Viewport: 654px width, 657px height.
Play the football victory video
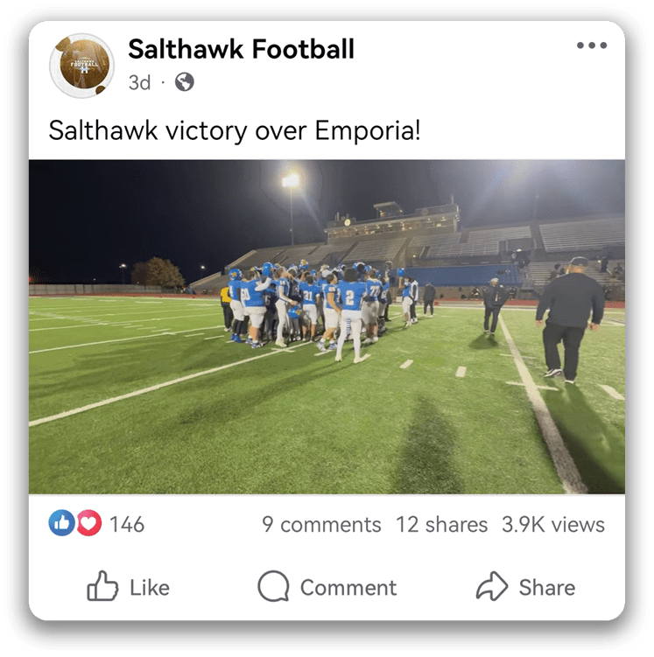tap(327, 326)
